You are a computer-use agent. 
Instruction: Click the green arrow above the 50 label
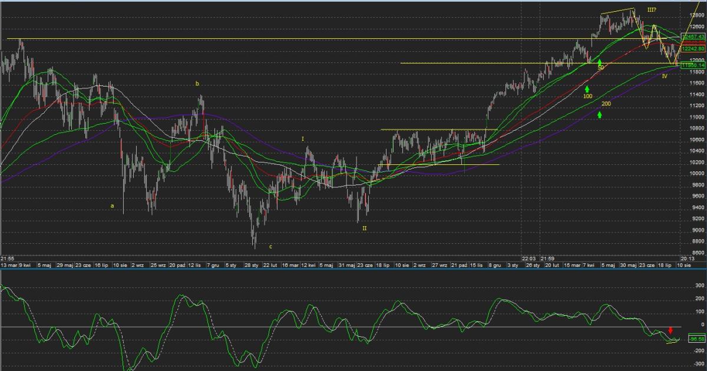coord(600,61)
